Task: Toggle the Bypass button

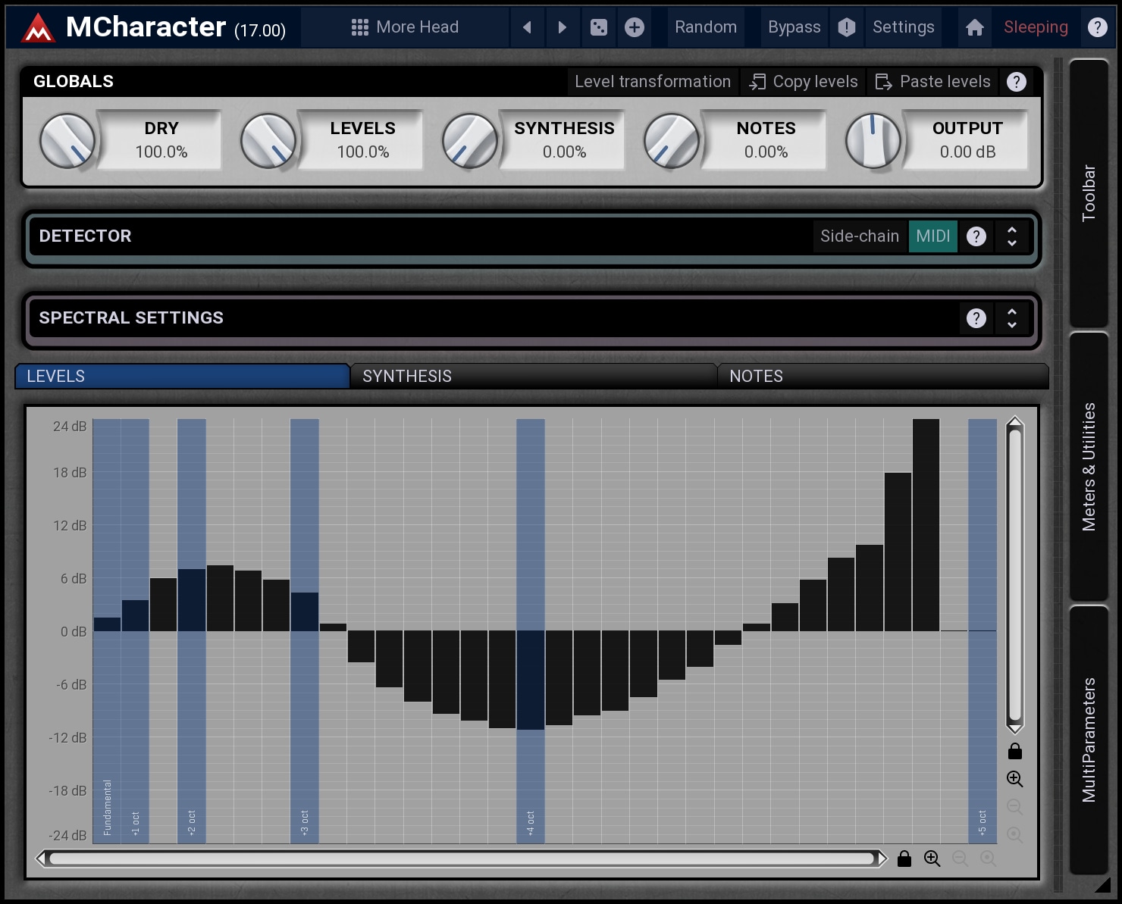Action: [794, 27]
